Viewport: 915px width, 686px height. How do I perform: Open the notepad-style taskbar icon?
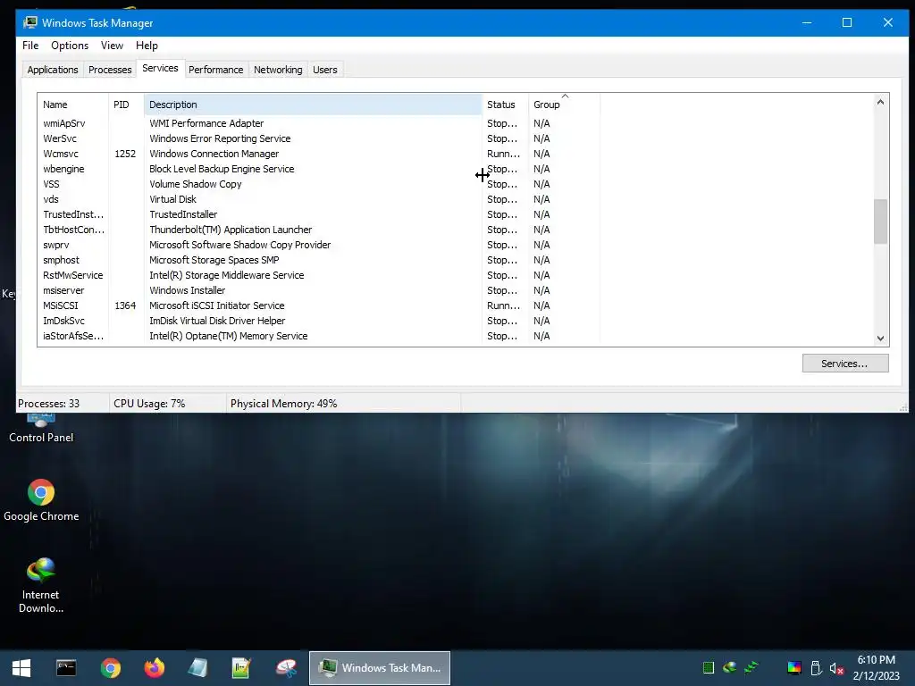pos(197,668)
